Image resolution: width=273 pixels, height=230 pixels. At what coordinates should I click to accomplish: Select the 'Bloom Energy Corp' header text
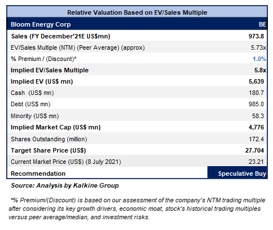coord(41,24)
